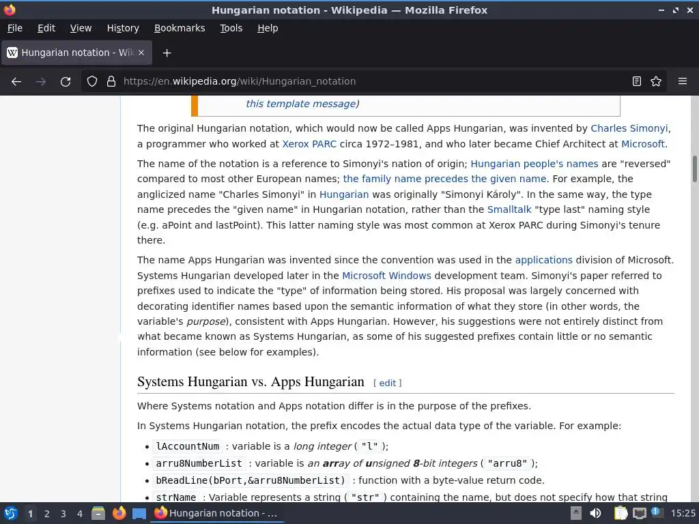Minimize the Firefox window

coord(661,10)
